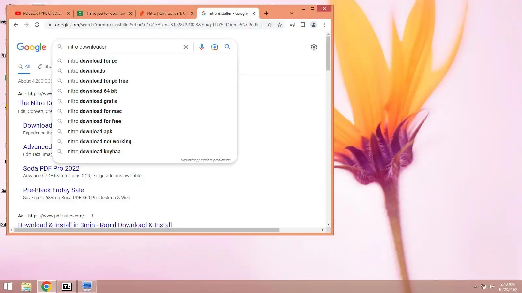The height and width of the screenshot is (293, 522).
Task: Click the Google logo
Action: [32, 47]
